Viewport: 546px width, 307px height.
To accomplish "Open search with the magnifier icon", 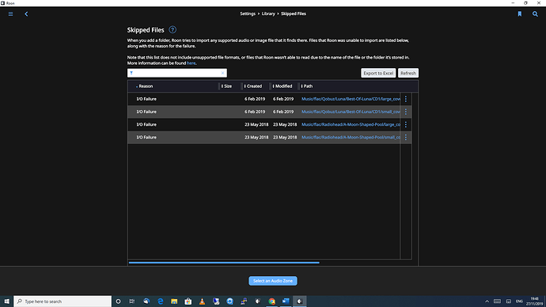I will 535,14.
